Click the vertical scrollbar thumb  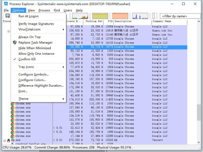(199, 112)
